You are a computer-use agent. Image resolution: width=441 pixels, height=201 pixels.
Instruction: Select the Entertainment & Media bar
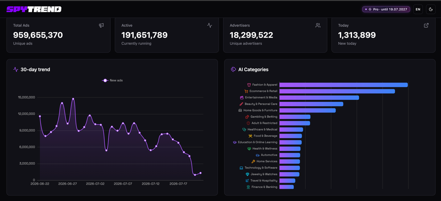(319, 97)
